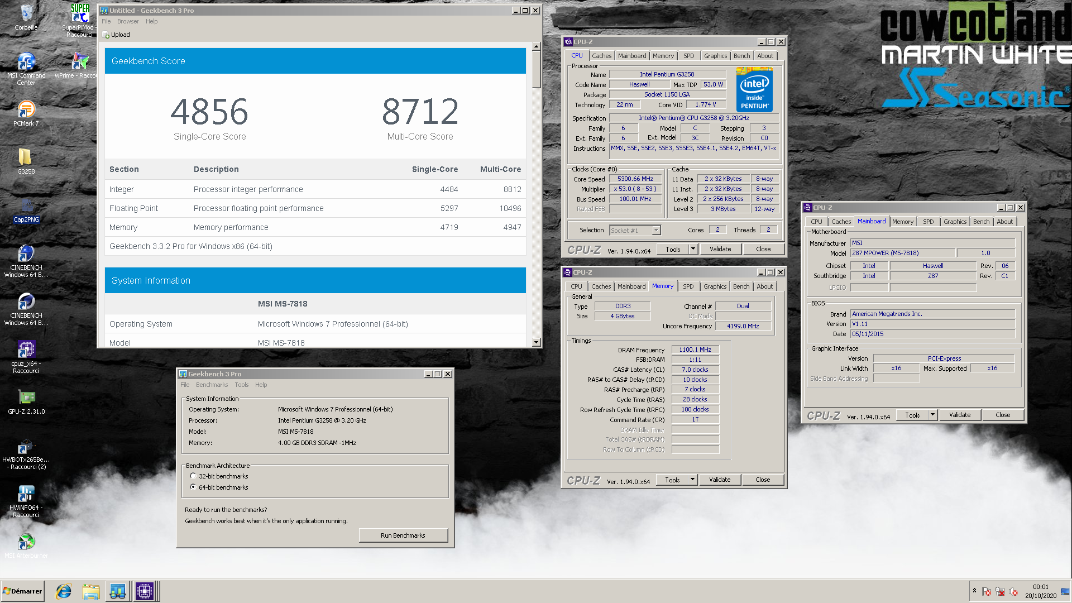The width and height of the screenshot is (1072, 603).
Task: Select the Cap2PNG desktop icon
Action: tap(26, 210)
